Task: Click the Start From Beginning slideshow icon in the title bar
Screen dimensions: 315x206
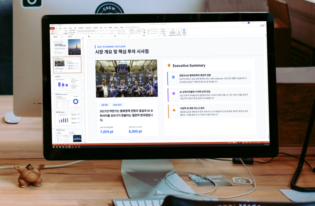Action: [x=60, y=26]
